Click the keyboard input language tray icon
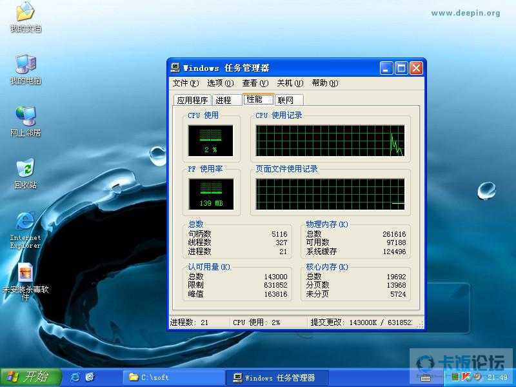The height and width of the screenshot is (387, 516). [426, 377]
